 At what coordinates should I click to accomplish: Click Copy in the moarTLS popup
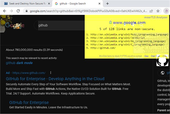tap(146, 56)
